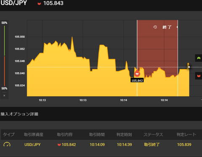Click the 105.842 entry price in the table
This screenshot has height=157, width=202.
tap(69, 144)
